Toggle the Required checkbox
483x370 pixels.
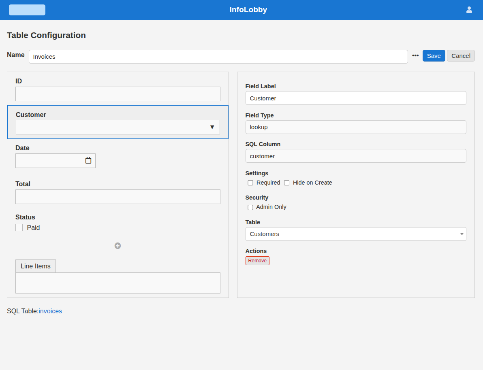(x=250, y=183)
